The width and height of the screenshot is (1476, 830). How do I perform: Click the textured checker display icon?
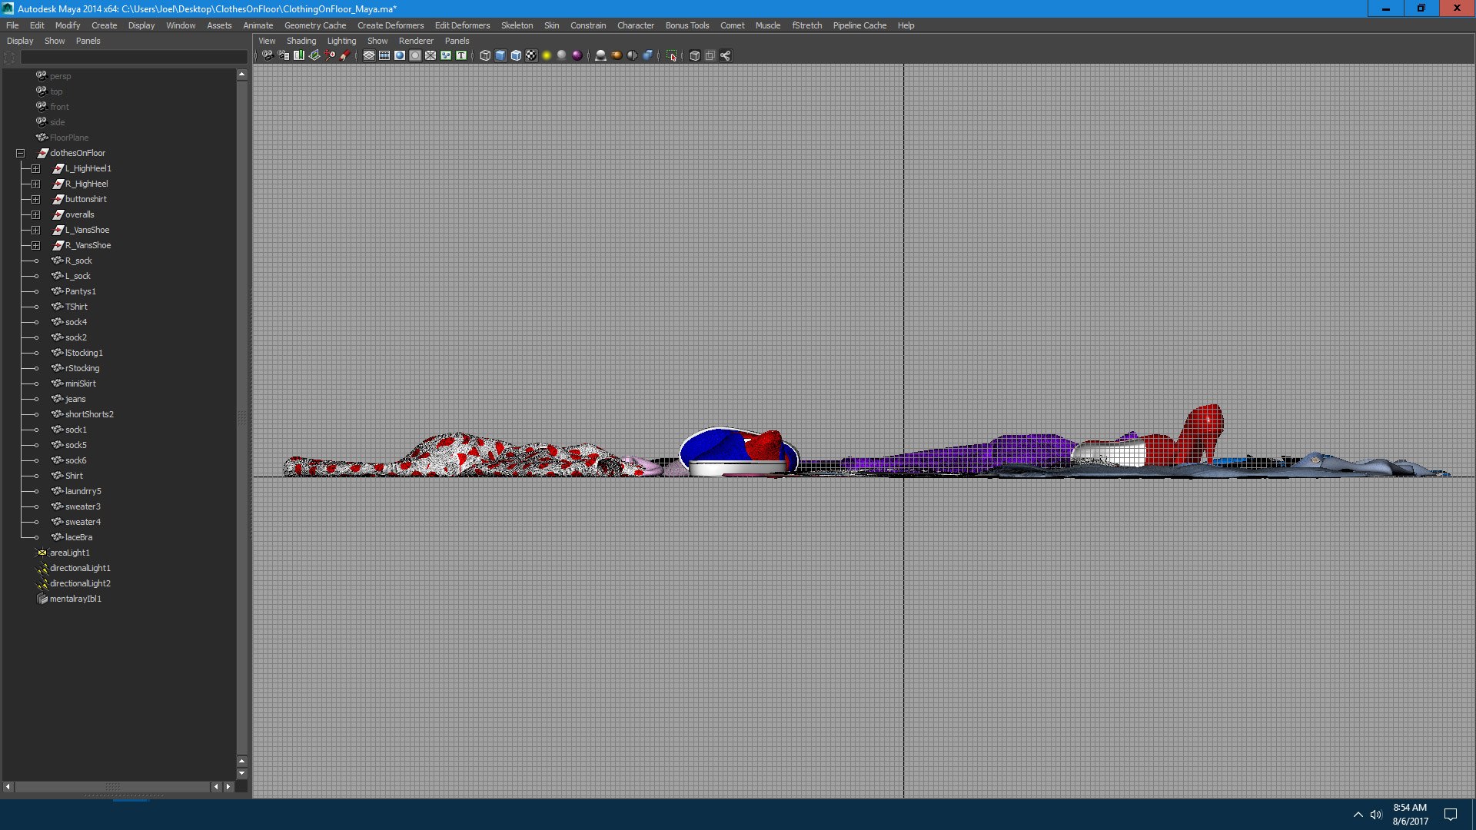(x=531, y=55)
